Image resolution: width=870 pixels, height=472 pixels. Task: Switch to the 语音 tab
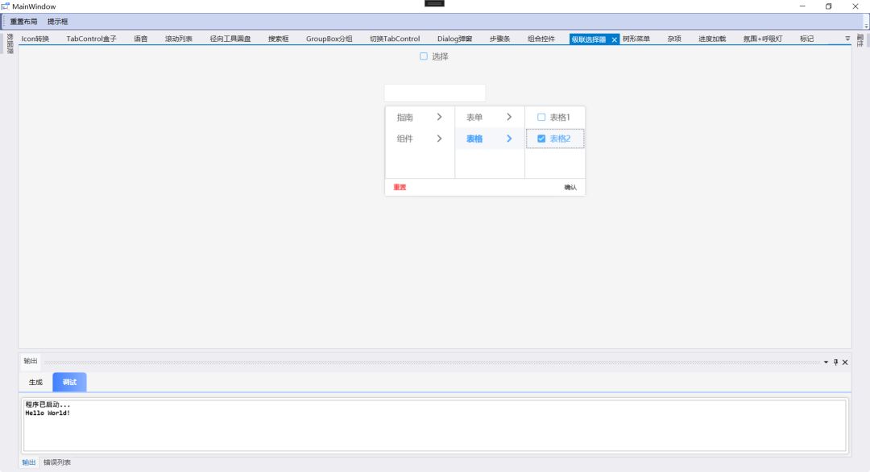(141, 39)
